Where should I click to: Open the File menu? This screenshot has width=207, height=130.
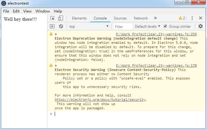(x=6, y=11)
